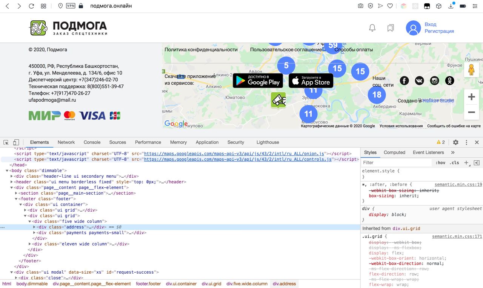Add a new style rule
The image size is (483, 288).
point(466,163)
